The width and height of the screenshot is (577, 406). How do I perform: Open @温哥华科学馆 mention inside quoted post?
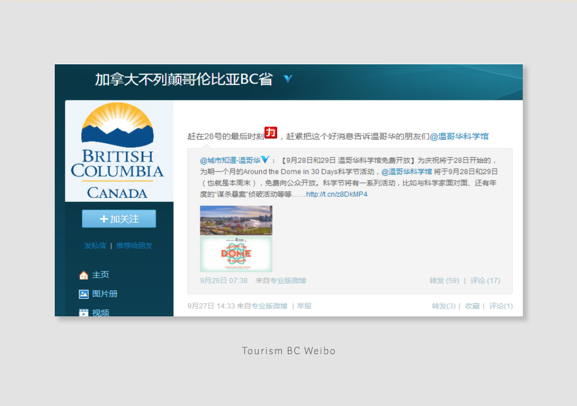tap(406, 171)
